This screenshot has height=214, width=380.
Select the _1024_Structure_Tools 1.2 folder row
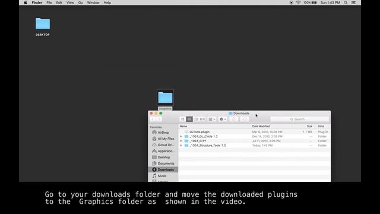255,145
